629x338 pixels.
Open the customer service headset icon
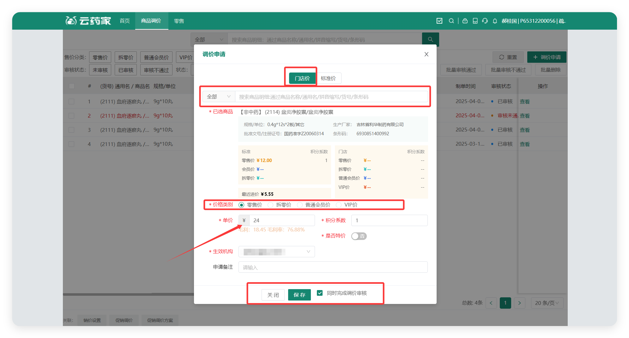pyautogui.click(x=485, y=21)
